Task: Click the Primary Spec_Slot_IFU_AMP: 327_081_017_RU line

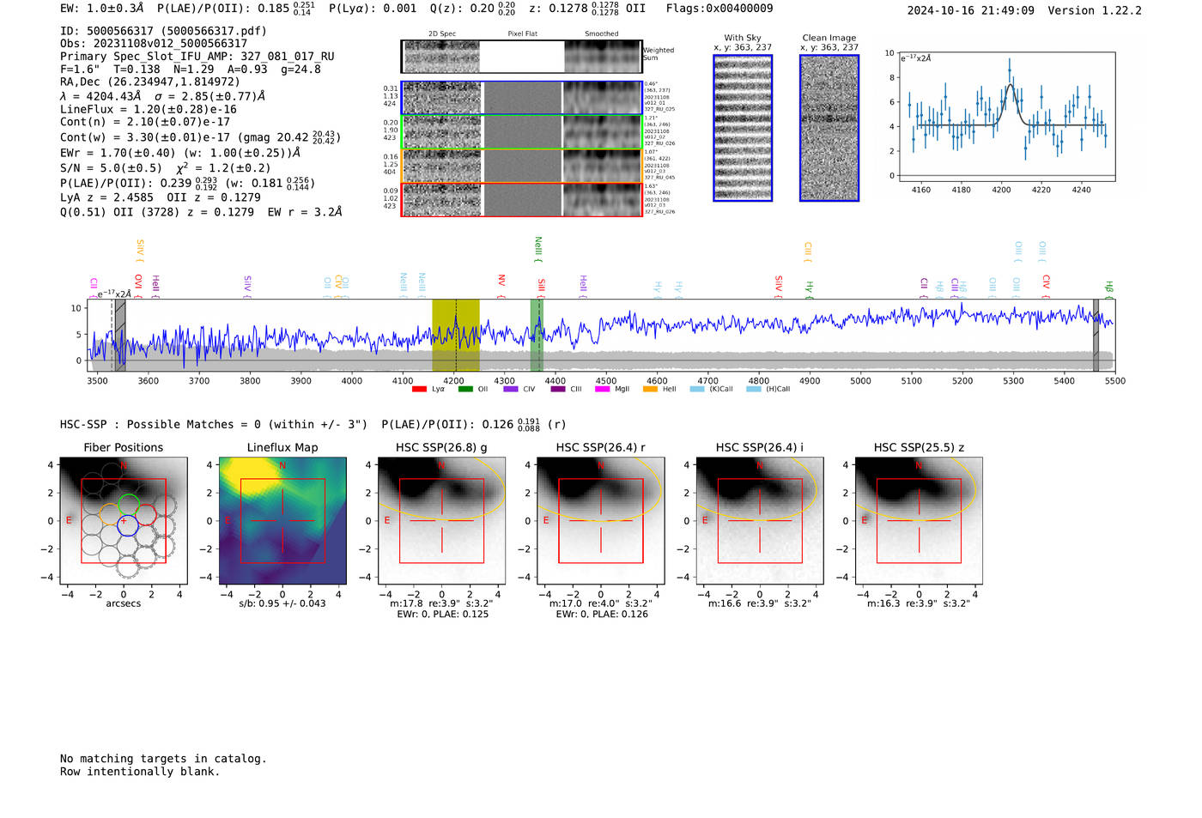Action: (x=197, y=57)
